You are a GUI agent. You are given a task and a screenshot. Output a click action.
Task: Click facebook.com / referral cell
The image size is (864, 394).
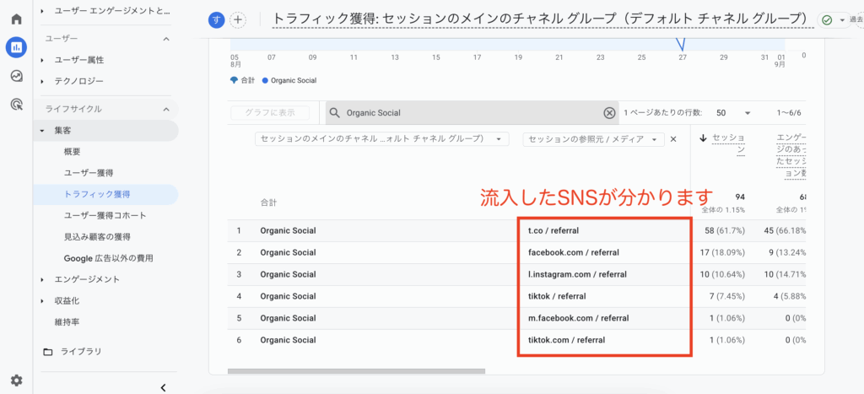pyautogui.click(x=574, y=253)
